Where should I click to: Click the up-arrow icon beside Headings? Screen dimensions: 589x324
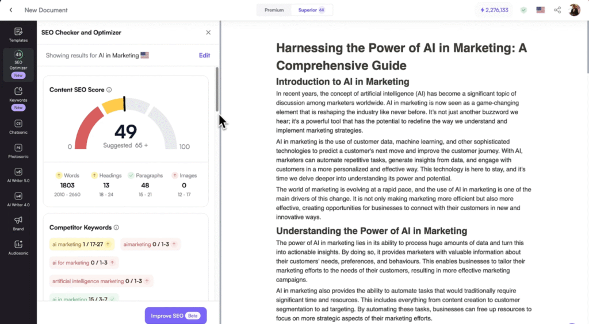[94, 175]
